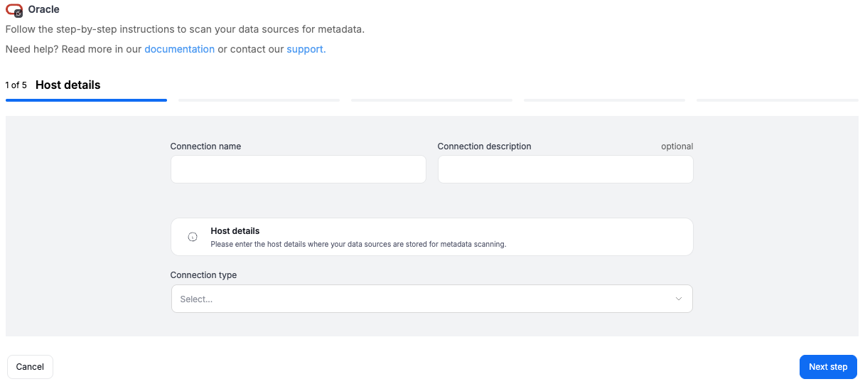The height and width of the screenshot is (389, 865).
Task: Select the first progress step bar
Action: pos(86,100)
